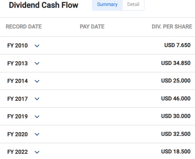Screen dimensions: 195x159
Task: Click the Dividend Cash Flow heading
Action: point(44,5)
